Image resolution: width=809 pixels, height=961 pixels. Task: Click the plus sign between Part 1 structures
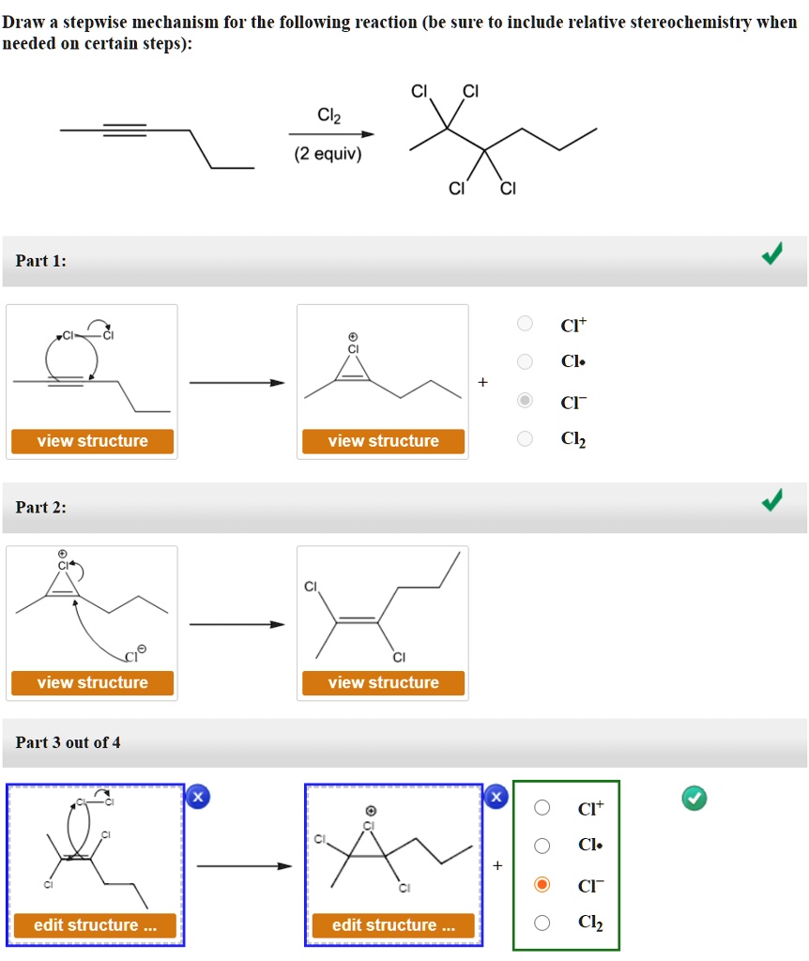tap(484, 382)
